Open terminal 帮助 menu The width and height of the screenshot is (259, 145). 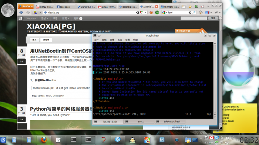tap(135, 40)
